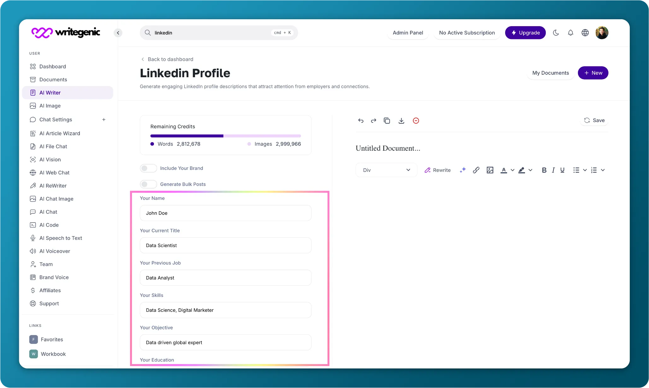The image size is (649, 388).
Task: Open AI Chat Image
Action: [68, 199]
